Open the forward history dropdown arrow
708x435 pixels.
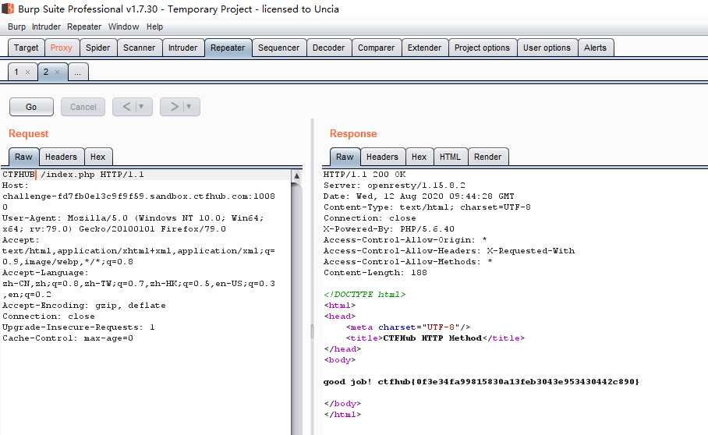189,107
